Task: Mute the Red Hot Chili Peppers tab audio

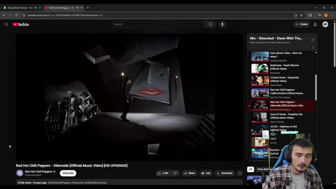Action: pyautogui.click(x=77, y=8)
